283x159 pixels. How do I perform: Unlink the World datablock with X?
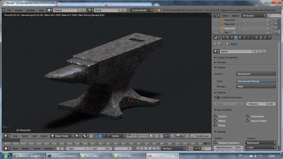point(264,51)
